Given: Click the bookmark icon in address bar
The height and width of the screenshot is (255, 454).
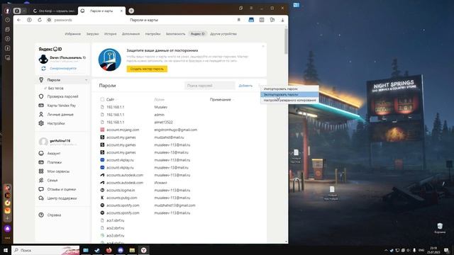Looking at the screenshot, I should tap(239, 20).
